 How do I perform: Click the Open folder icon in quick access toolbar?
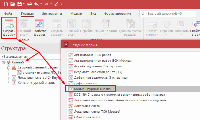13,4
